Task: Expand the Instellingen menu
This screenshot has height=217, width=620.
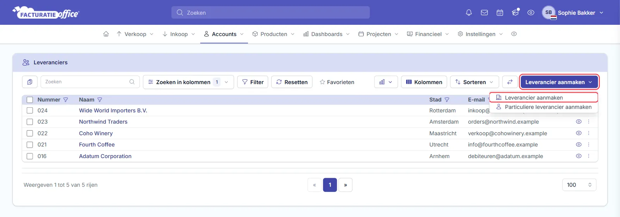Action: point(480,34)
